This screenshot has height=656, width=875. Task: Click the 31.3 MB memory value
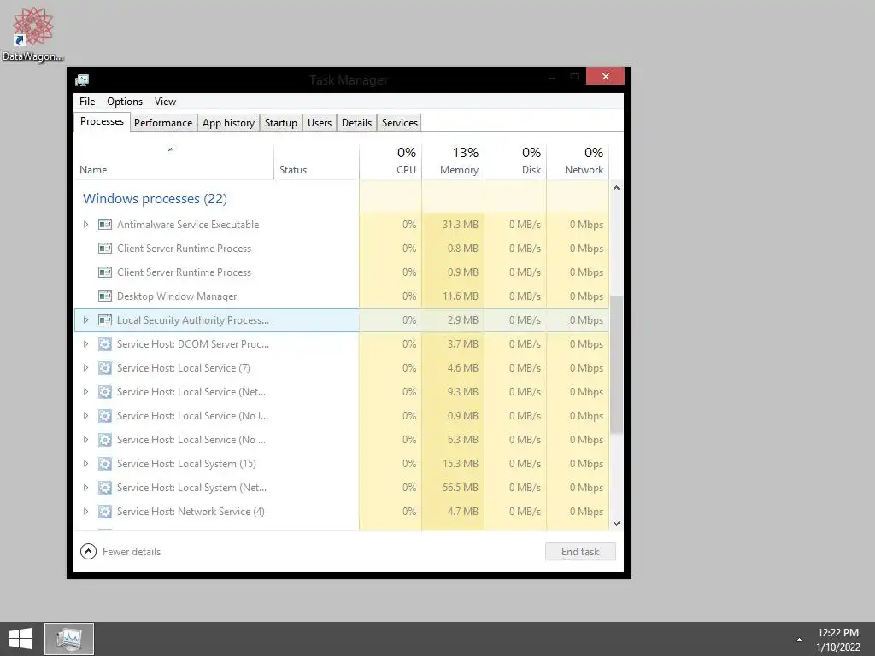pos(461,225)
